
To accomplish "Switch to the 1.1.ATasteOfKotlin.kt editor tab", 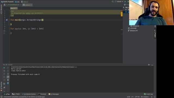I will (x=11, y=5).
